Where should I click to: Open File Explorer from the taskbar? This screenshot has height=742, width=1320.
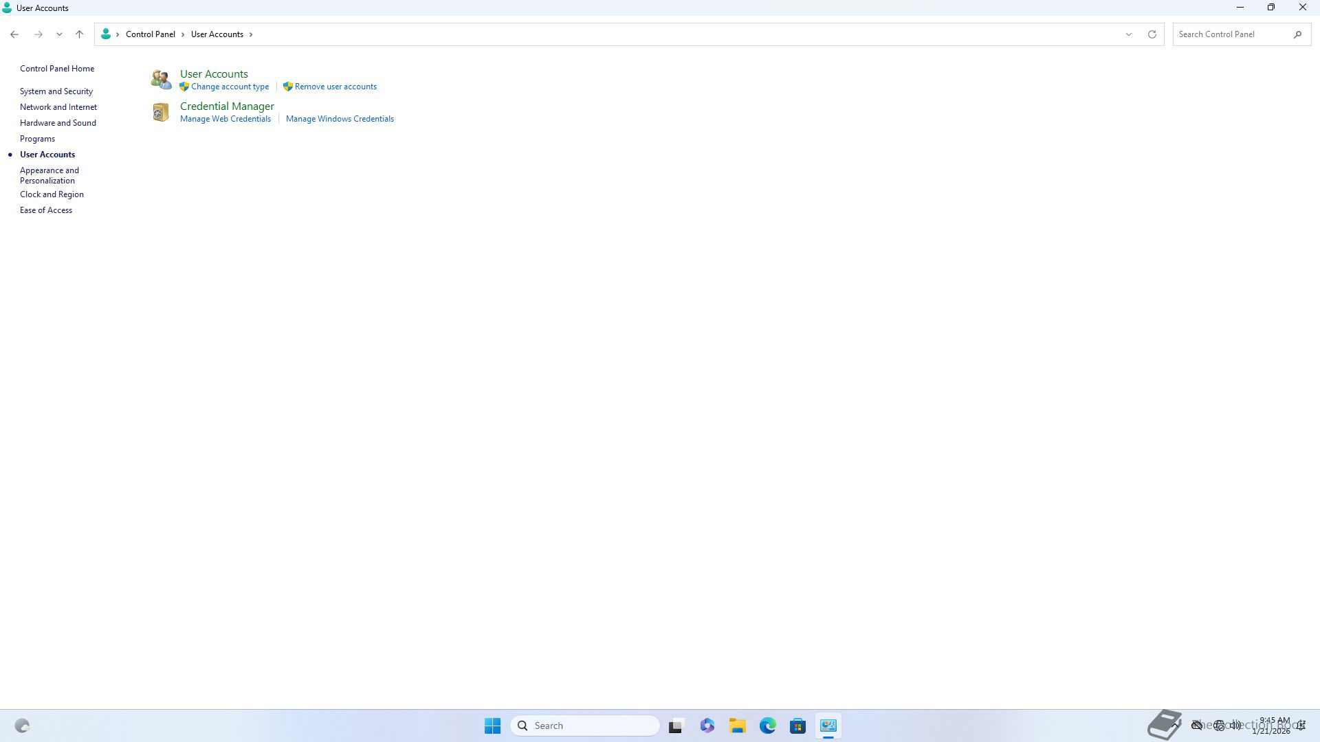tap(738, 726)
